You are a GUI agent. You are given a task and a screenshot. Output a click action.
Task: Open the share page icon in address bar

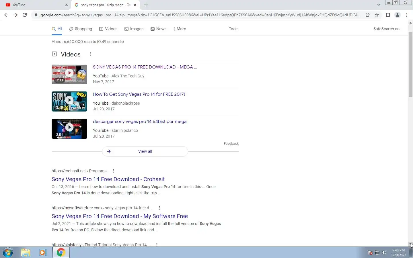pyautogui.click(x=367, y=15)
